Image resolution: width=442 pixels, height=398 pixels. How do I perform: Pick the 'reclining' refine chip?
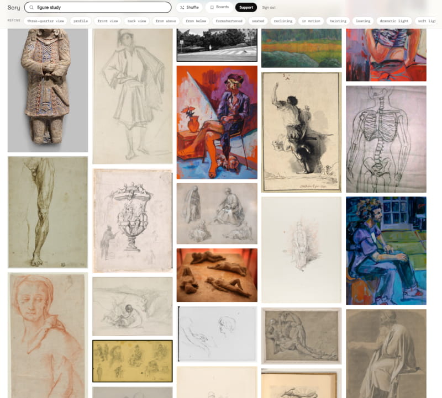(x=283, y=21)
